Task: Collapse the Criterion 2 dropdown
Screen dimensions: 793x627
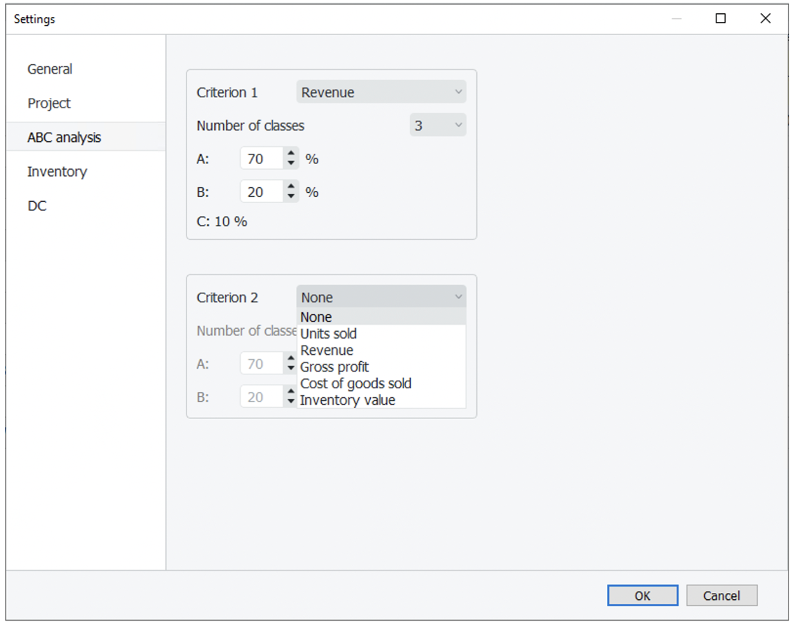Action: (381, 297)
